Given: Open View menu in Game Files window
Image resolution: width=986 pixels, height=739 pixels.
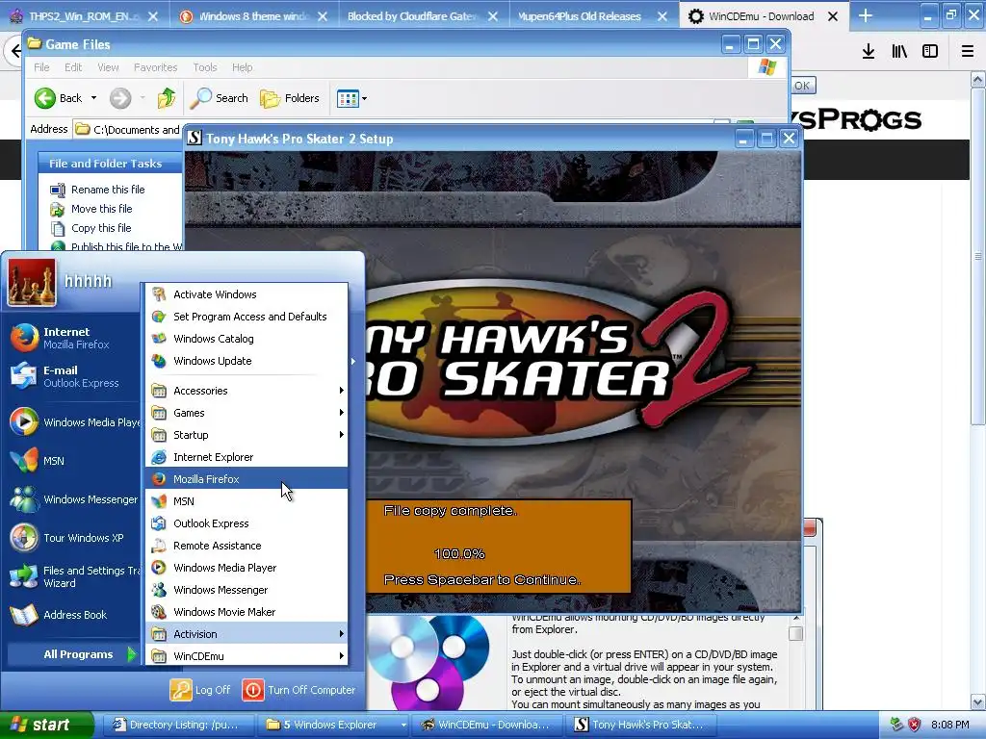Looking at the screenshot, I should point(108,67).
